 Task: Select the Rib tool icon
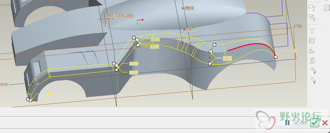(x=312, y=51)
